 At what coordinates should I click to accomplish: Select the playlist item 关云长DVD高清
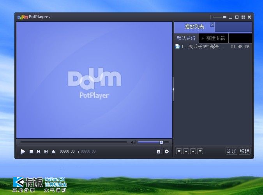(213, 47)
